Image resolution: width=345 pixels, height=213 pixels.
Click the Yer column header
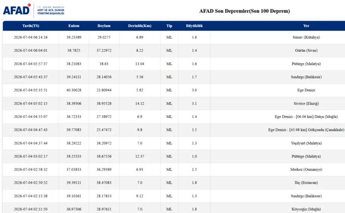[306, 26]
